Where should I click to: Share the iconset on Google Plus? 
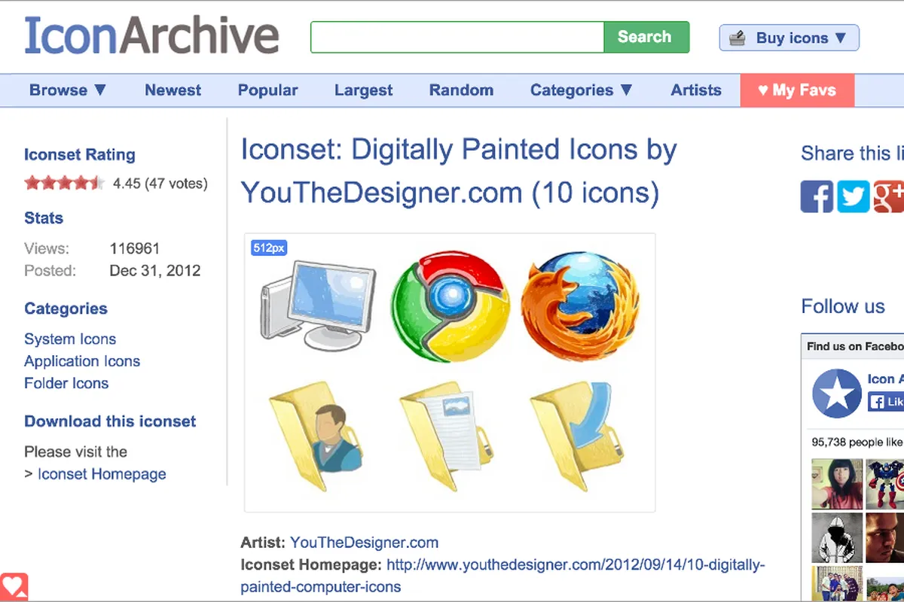click(888, 196)
